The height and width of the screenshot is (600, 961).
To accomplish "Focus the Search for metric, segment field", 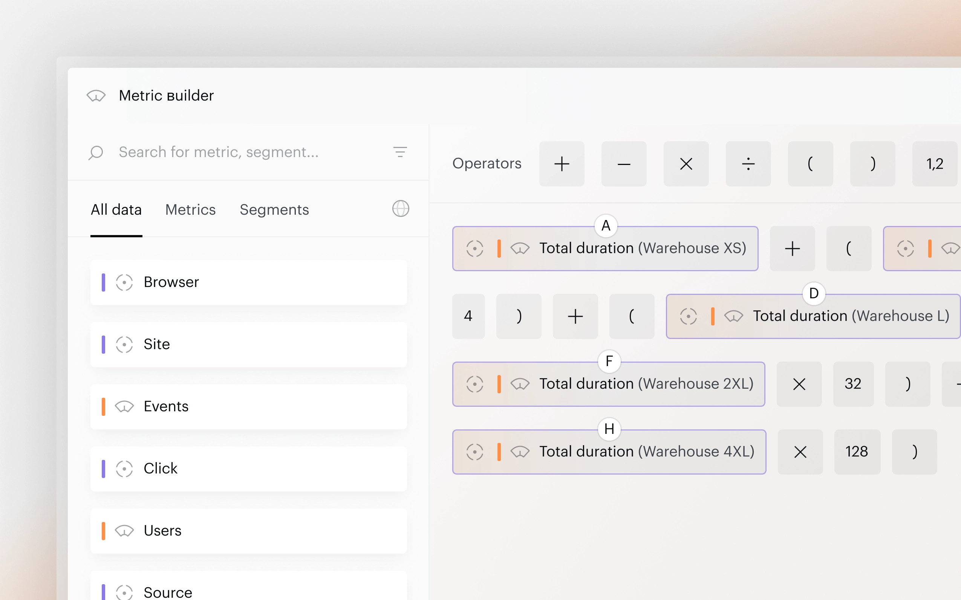I will [x=248, y=153].
